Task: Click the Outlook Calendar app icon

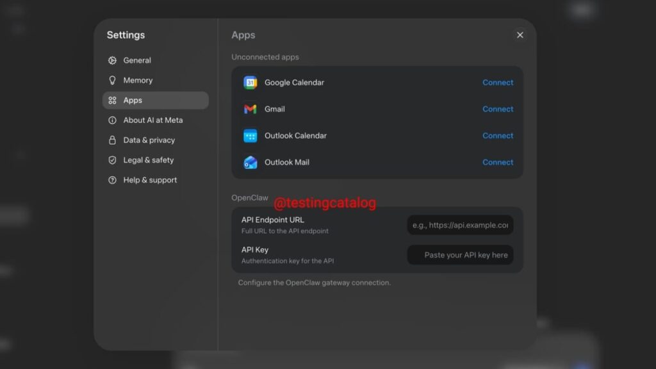Action: coord(250,135)
